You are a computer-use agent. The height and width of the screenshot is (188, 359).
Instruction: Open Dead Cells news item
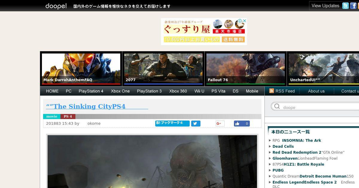click(x=283, y=146)
